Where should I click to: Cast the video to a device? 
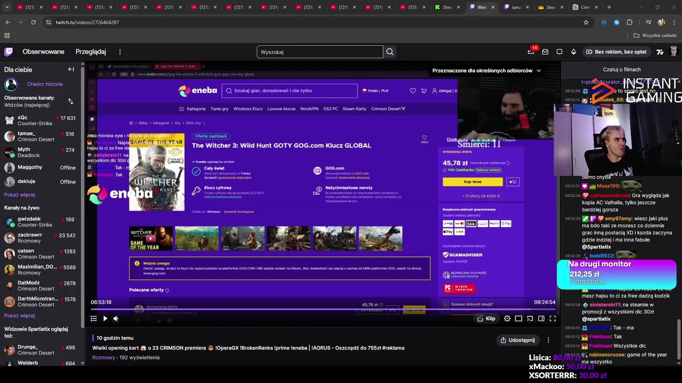click(530, 319)
